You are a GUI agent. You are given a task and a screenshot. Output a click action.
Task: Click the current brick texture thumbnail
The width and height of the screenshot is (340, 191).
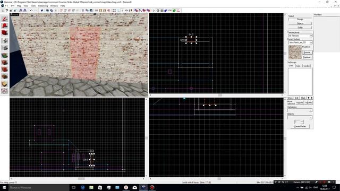pyautogui.click(x=295, y=53)
